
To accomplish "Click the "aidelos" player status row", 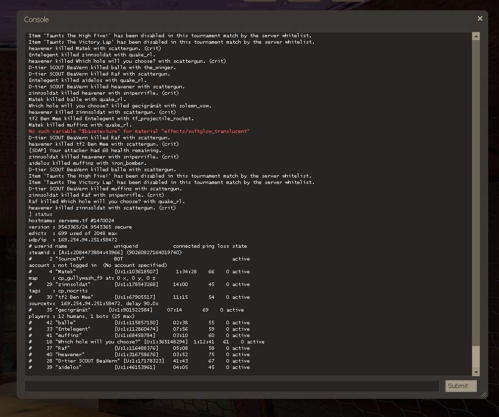I will click(139, 367).
